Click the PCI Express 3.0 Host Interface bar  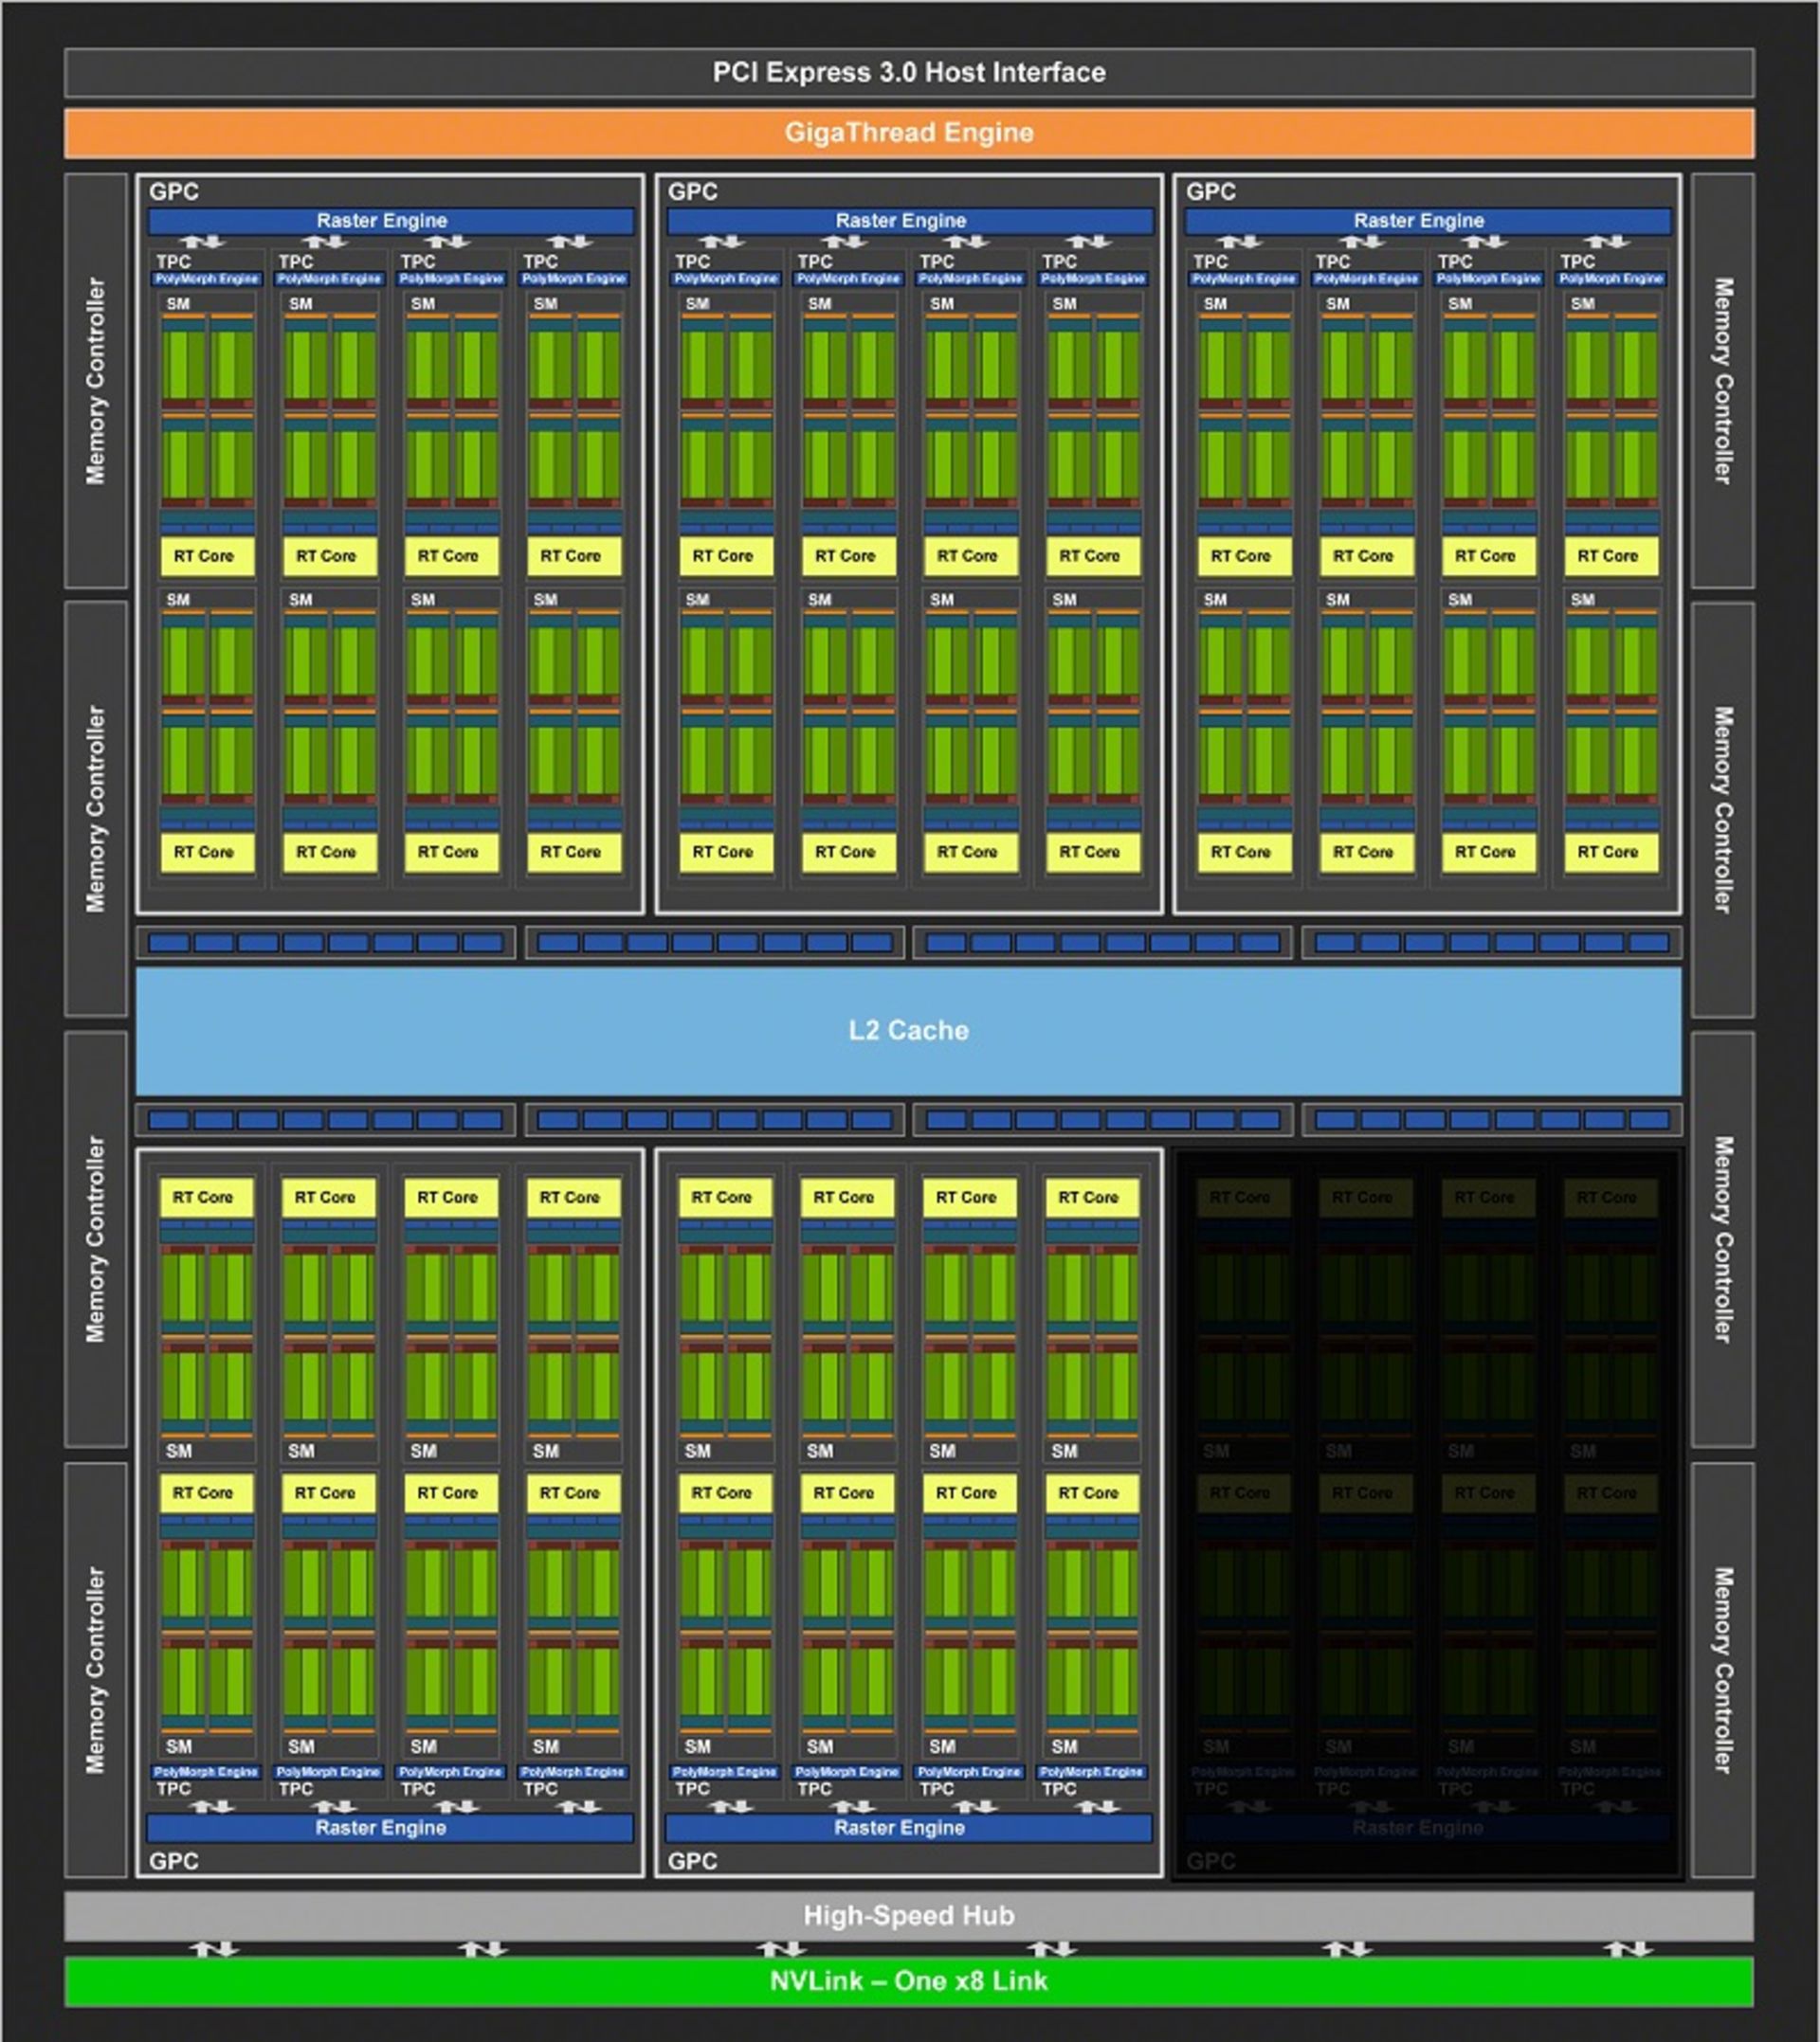[909, 72]
